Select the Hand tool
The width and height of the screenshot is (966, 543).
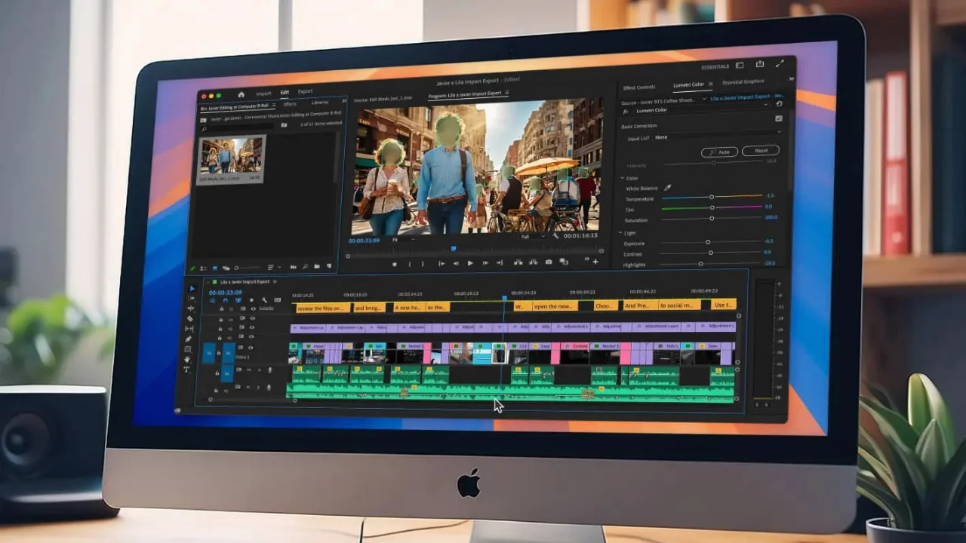tap(188, 360)
